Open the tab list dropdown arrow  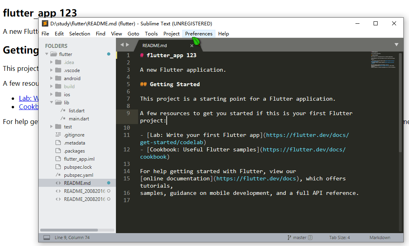[x=397, y=45]
